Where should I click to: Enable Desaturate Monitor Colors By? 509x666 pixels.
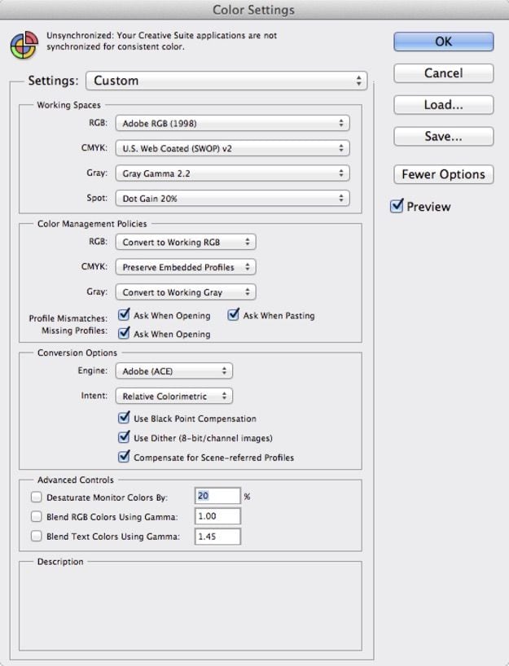coord(36,497)
